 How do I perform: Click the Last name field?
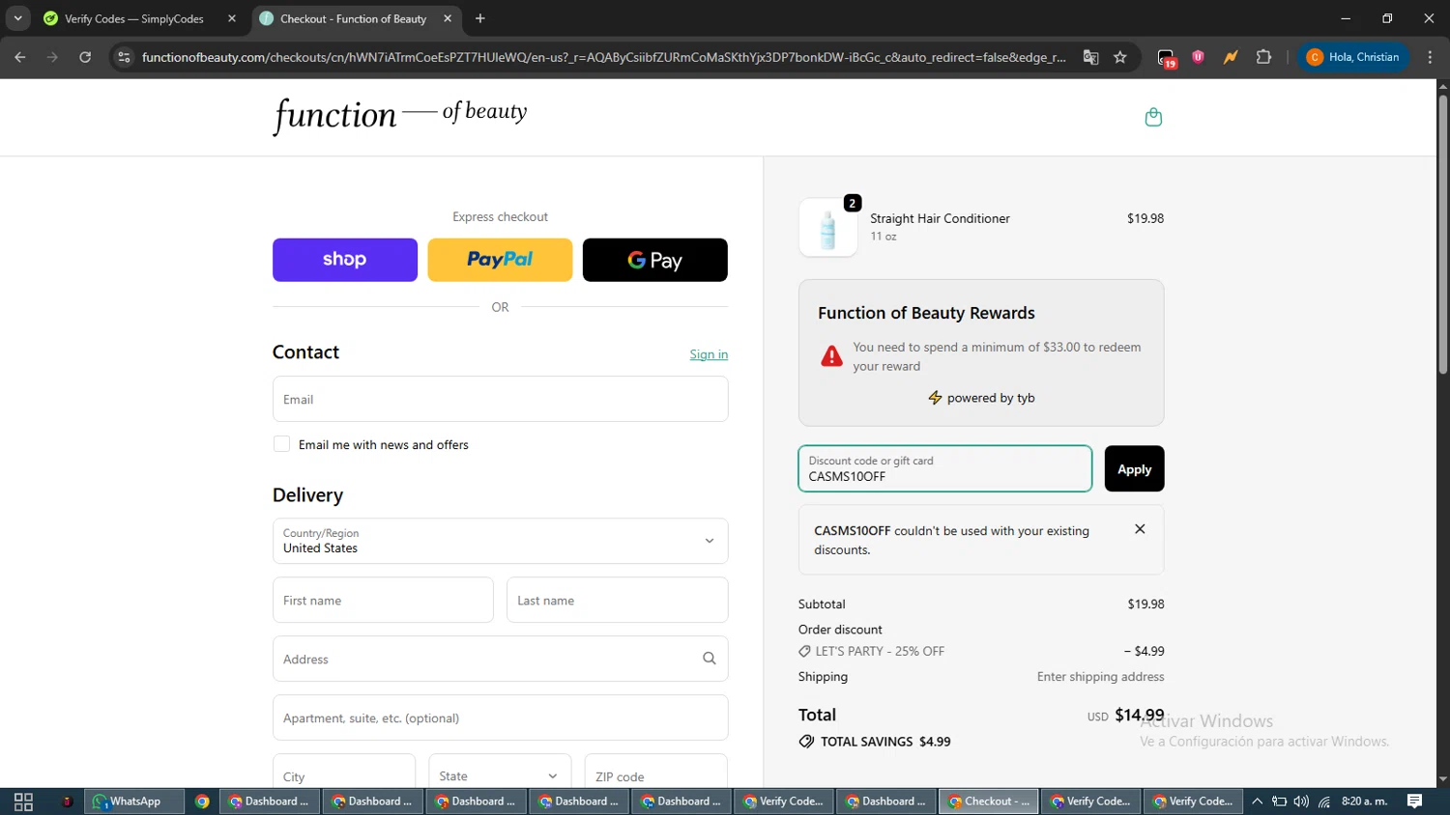[617, 600]
